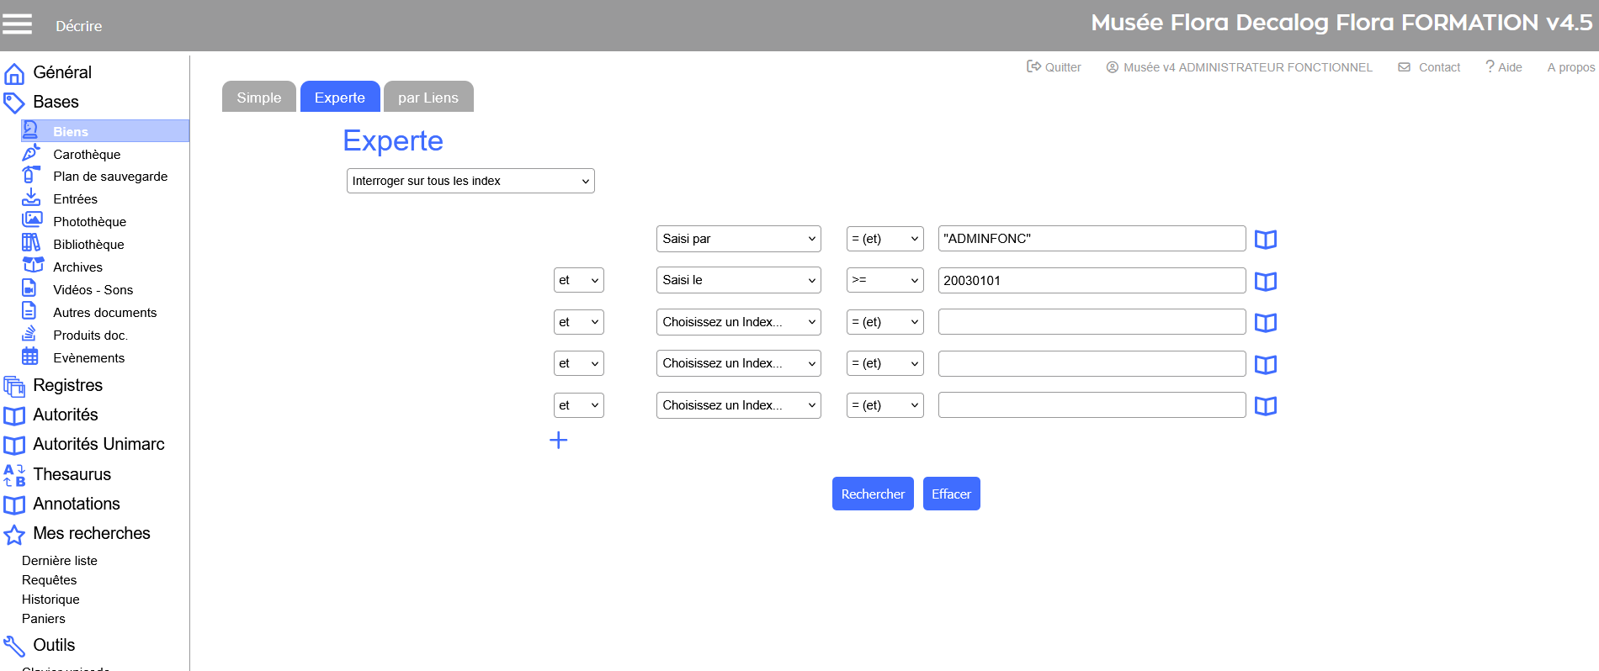Open Mes recherches star section
Screen dimensions: 1599x671
[91, 533]
